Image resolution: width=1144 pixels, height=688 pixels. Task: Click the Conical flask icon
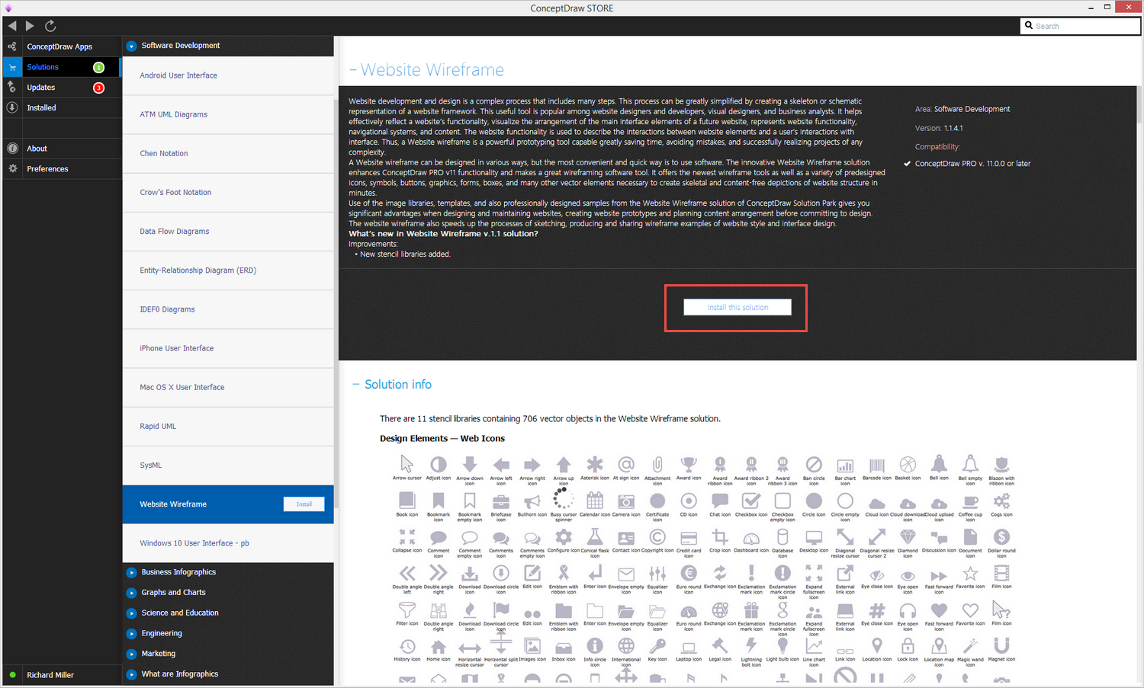coord(595,537)
